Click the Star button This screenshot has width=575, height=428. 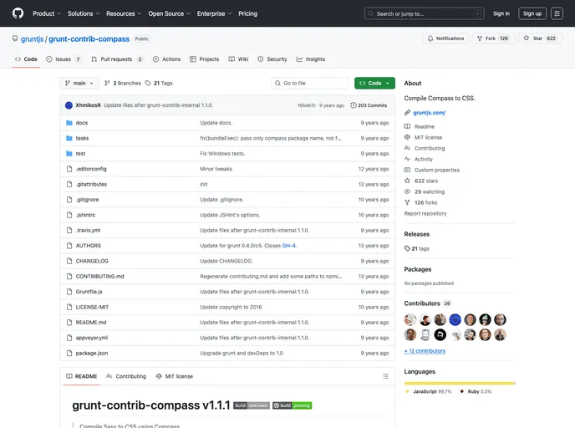[540, 38]
